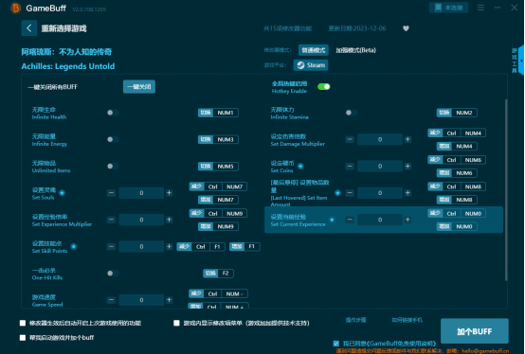Check the launch game and add buff checkbox
The height and width of the screenshot is (354, 525).
pos(23,338)
